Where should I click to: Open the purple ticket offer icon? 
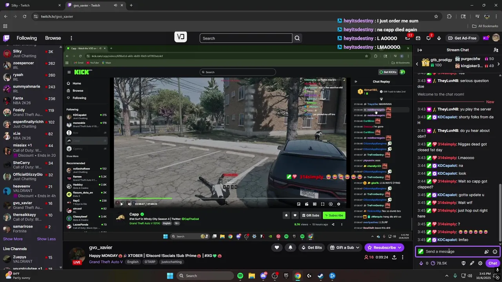coord(486,38)
